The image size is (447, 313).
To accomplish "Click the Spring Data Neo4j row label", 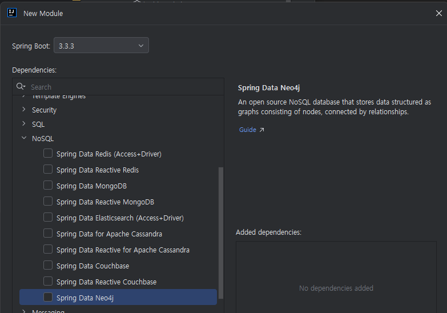I will coord(85,298).
